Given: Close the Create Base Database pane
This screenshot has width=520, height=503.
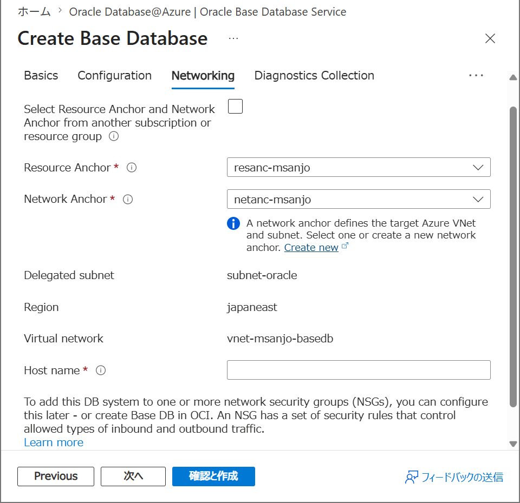Looking at the screenshot, I should coord(490,38).
